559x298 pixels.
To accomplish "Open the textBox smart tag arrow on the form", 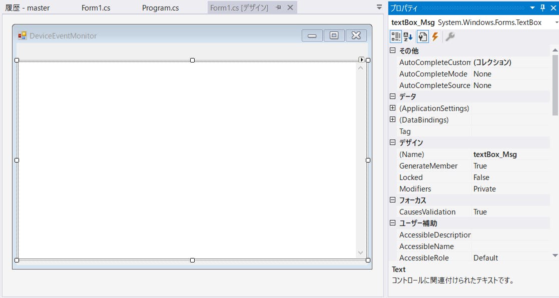I will click(362, 59).
